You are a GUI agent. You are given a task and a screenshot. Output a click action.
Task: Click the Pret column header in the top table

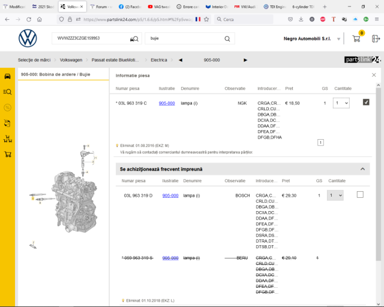pyautogui.click(x=289, y=88)
